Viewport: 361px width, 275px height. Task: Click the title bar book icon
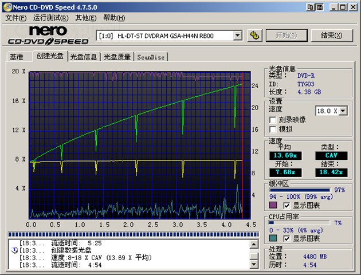pos(311,7)
